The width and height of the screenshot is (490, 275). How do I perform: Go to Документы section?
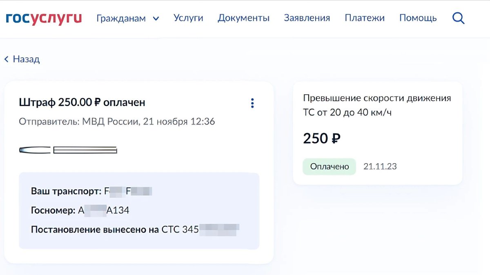tap(243, 18)
